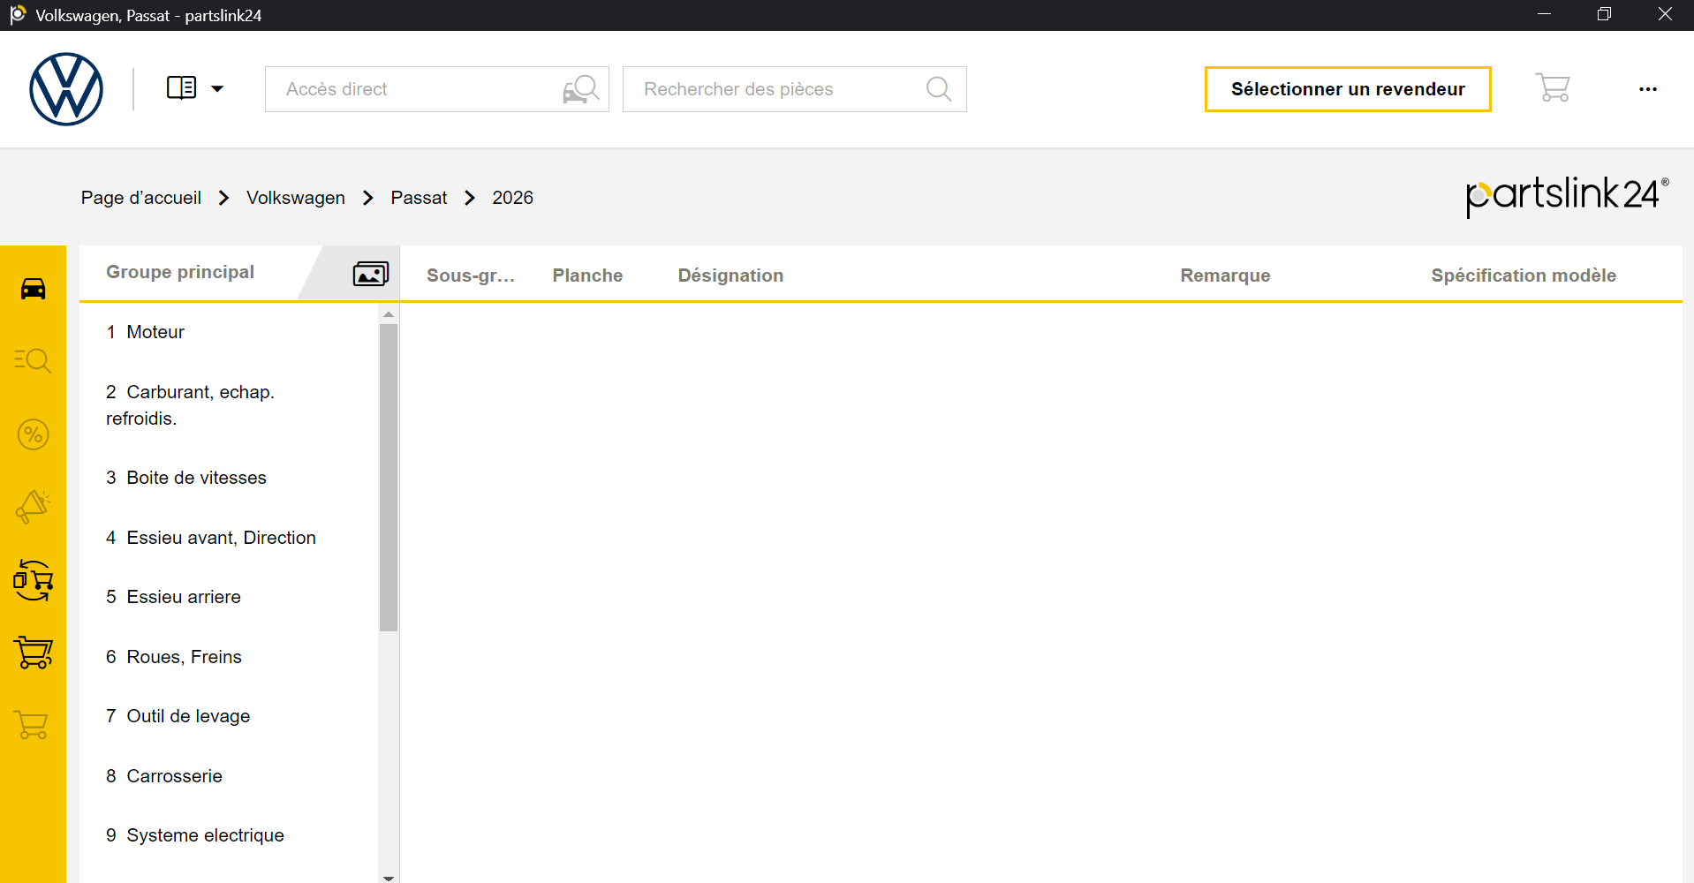Select the 2026 breadcrumb
This screenshot has height=883, width=1694.
coord(513,198)
